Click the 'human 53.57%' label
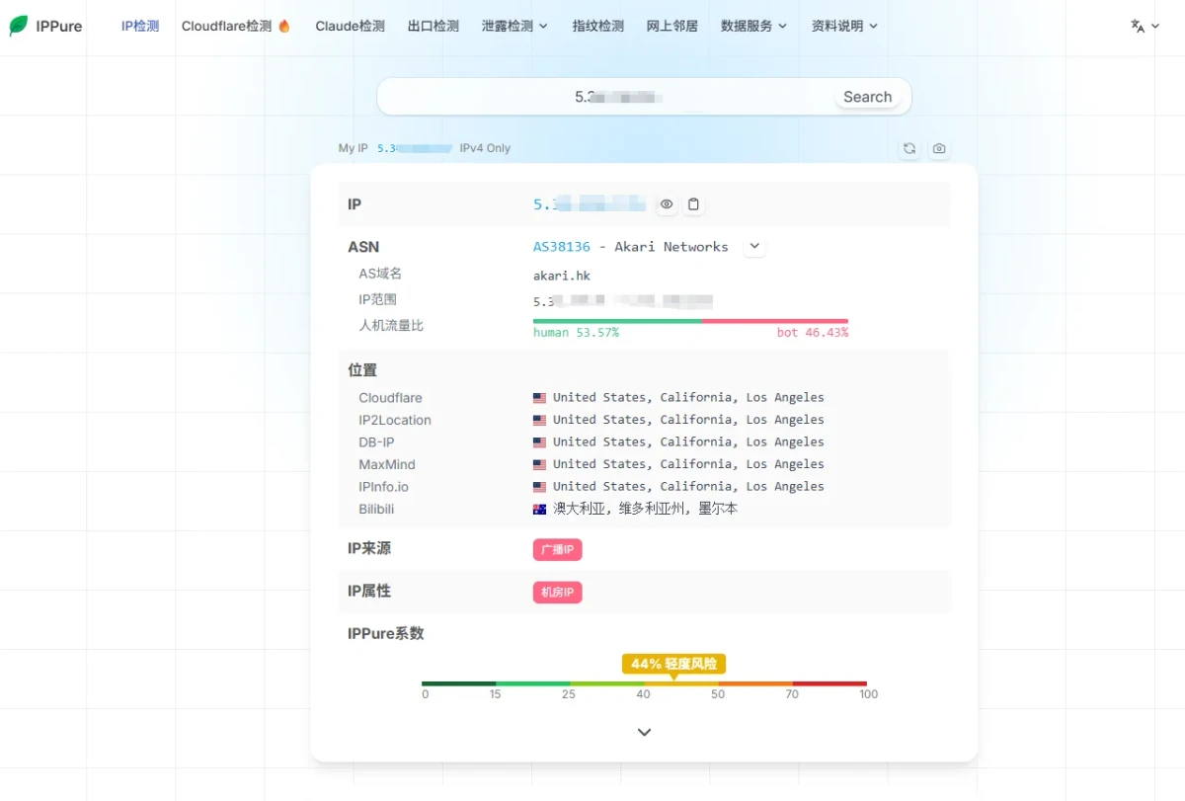This screenshot has width=1185, height=801. [x=576, y=333]
